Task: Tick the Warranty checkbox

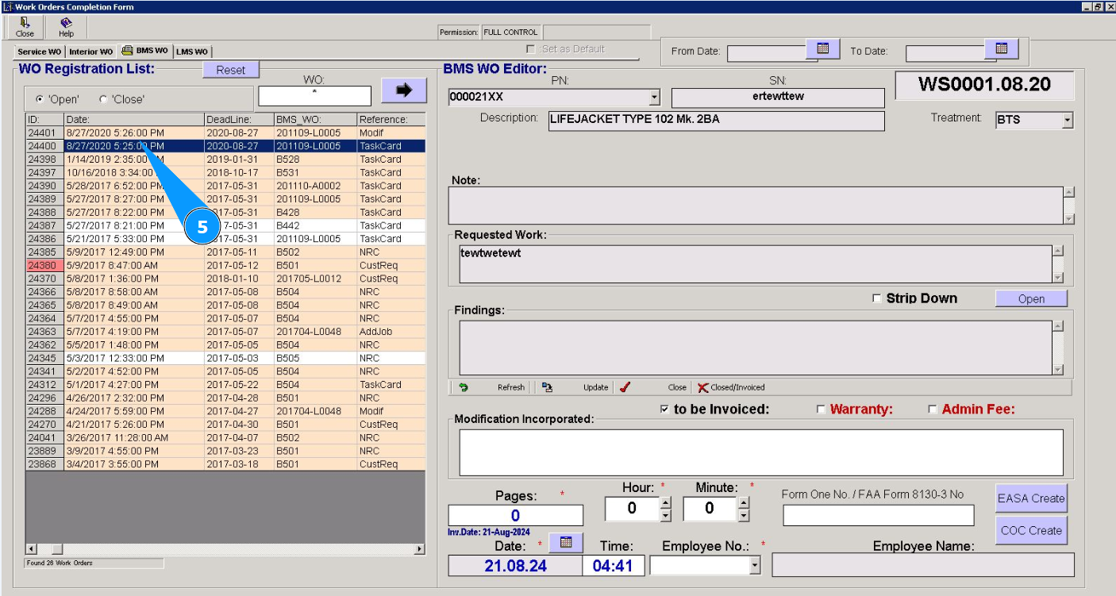Action: (821, 410)
